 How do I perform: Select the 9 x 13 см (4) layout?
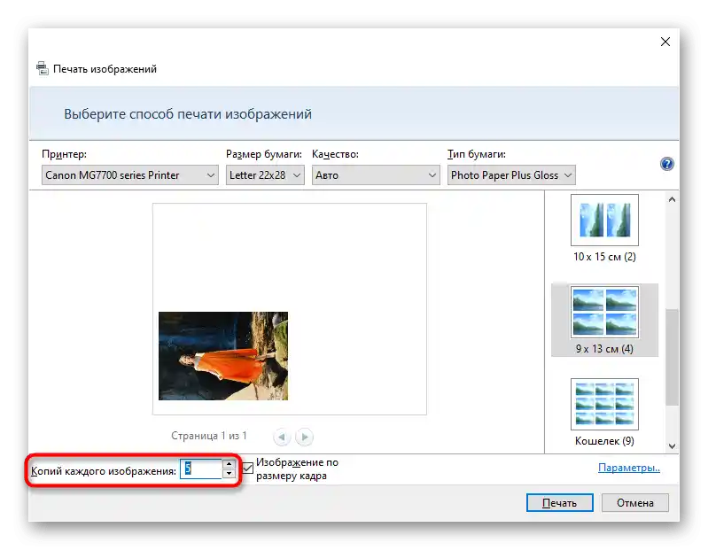coord(604,321)
